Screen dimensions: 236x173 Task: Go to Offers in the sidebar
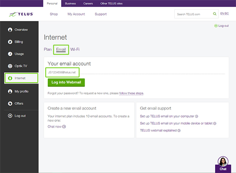click(x=19, y=104)
